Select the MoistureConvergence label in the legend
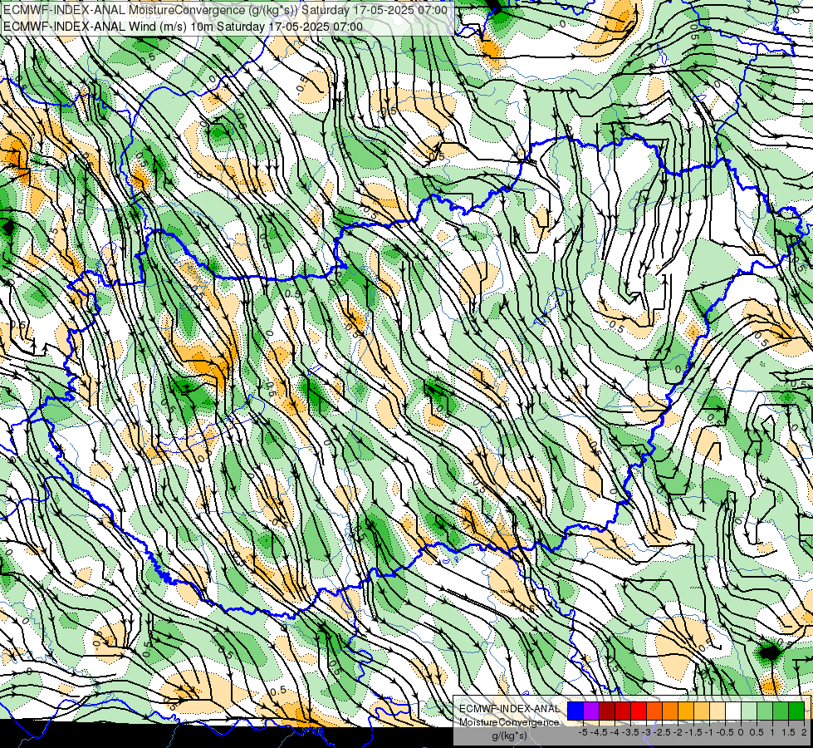The image size is (813, 748). pyautogui.click(x=509, y=722)
